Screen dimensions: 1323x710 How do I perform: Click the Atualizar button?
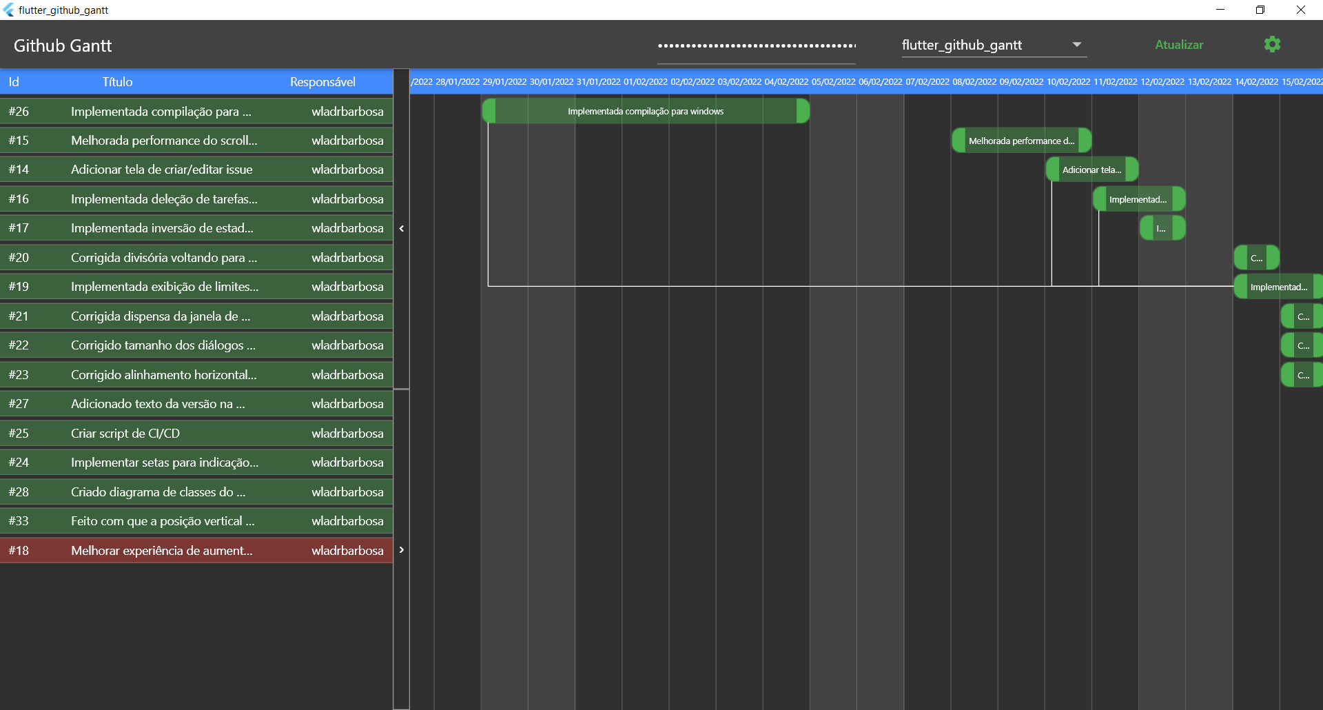pyautogui.click(x=1178, y=44)
